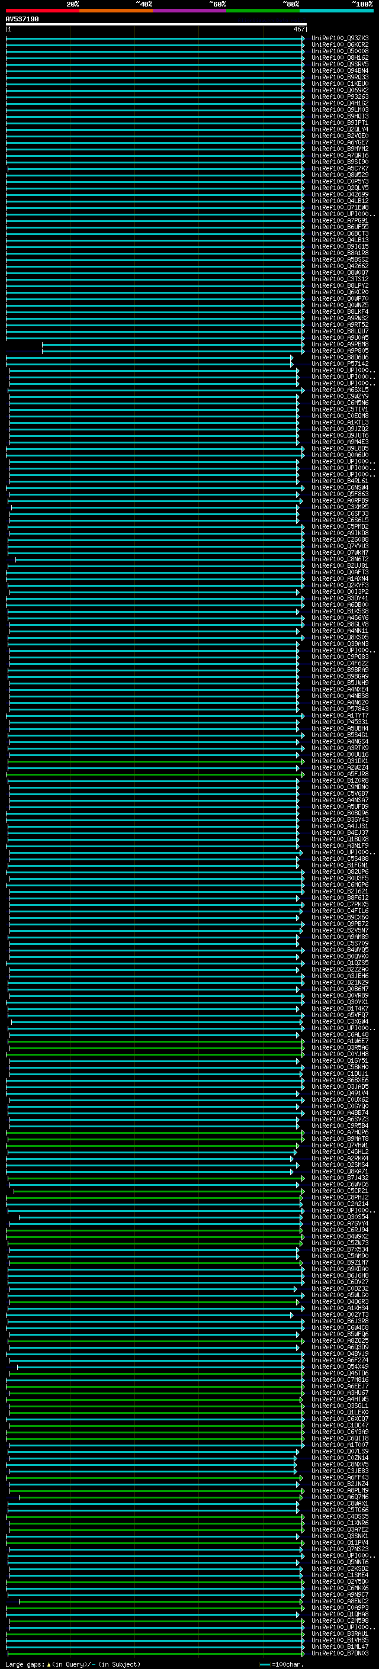This screenshot has width=379, height=1669.
Task: Select hit UniRef100_Q9SRV5
Action: (340, 64)
